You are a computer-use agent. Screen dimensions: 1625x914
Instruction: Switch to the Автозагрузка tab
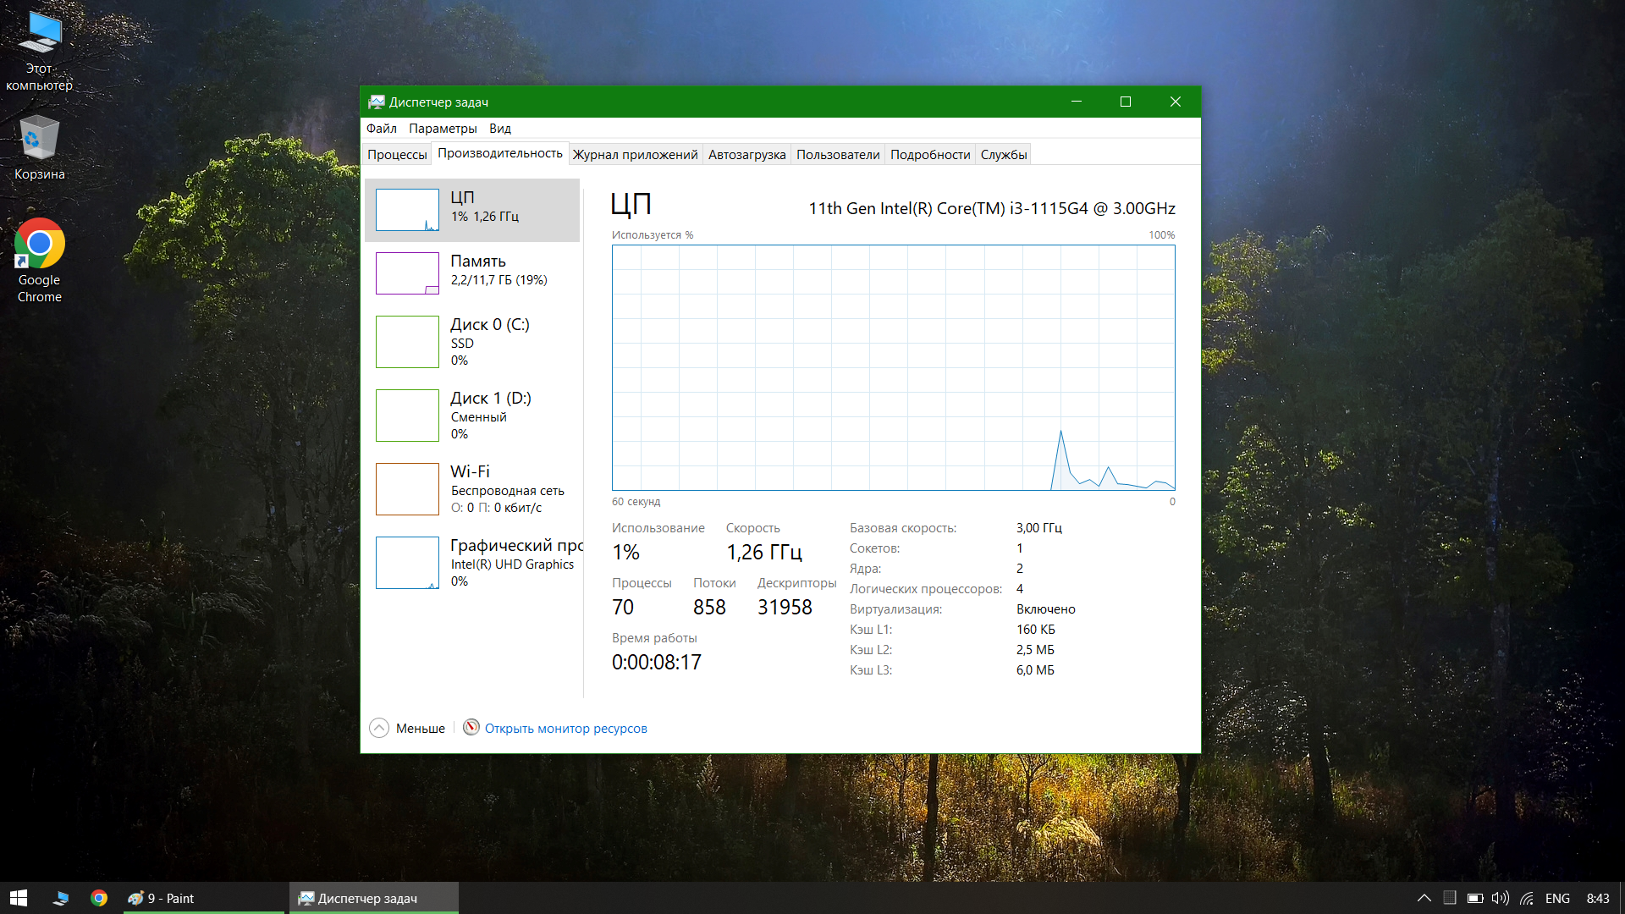point(746,155)
